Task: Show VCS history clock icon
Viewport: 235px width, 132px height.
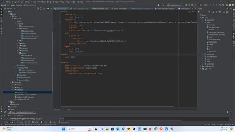Action: point(220,5)
